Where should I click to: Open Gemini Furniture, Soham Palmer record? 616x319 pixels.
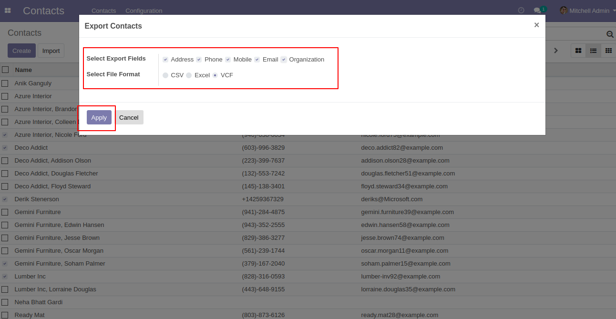60,264
